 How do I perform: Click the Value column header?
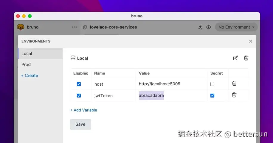coord(144,73)
